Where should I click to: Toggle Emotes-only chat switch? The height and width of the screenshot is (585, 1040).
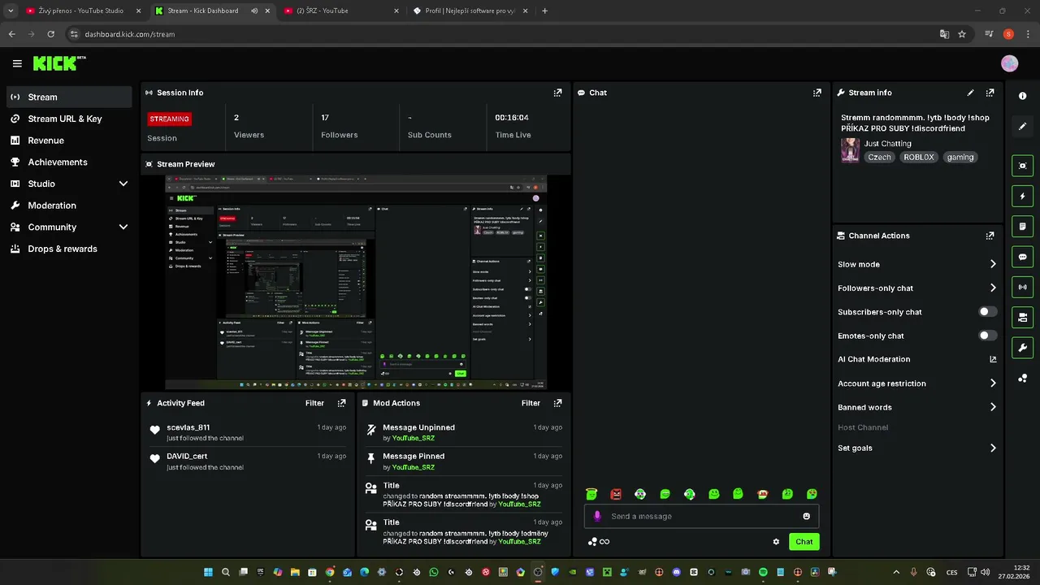[987, 336]
